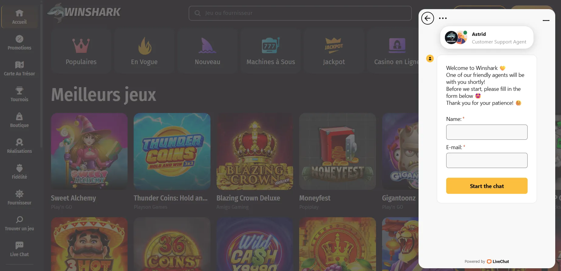
Task: Open Fournisseur providers list
Action: click(19, 198)
